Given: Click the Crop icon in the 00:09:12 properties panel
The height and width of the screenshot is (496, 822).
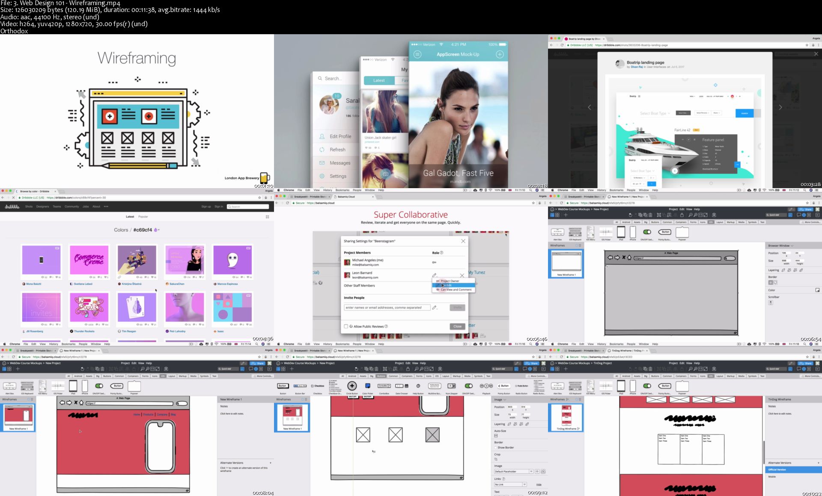Looking at the screenshot, I should point(496,459).
